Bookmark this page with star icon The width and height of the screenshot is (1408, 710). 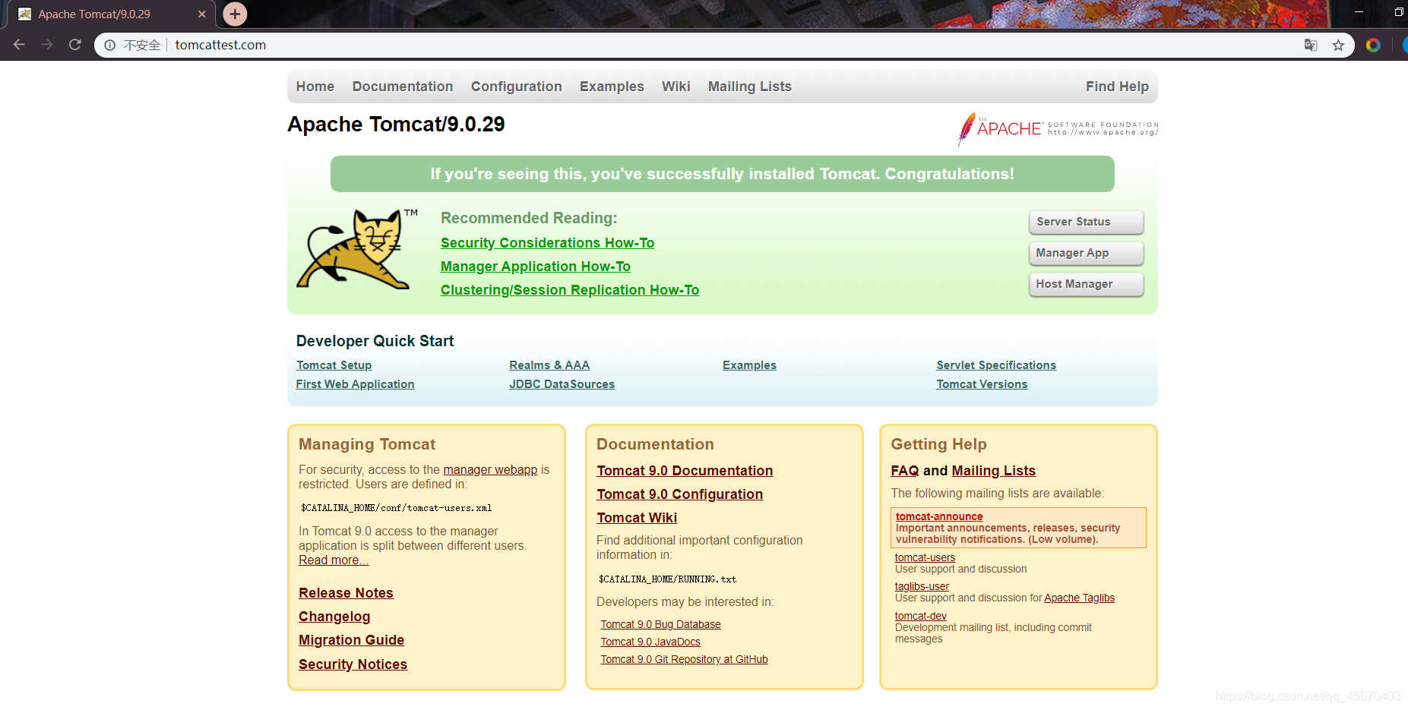point(1338,45)
